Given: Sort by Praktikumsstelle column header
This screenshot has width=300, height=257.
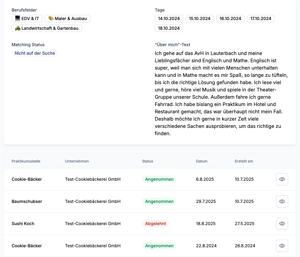Looking at the screenshot, I should 26,161.
